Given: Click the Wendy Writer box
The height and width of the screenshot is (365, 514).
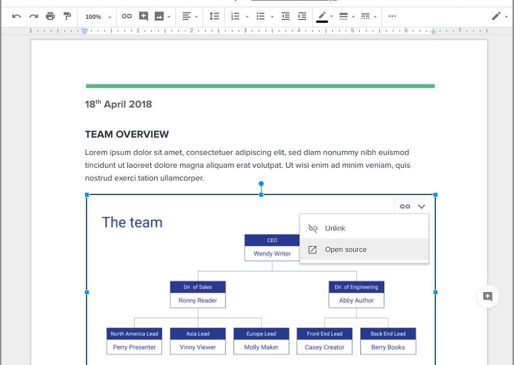Looking at the screenshot, I should (x=272, y=254).
